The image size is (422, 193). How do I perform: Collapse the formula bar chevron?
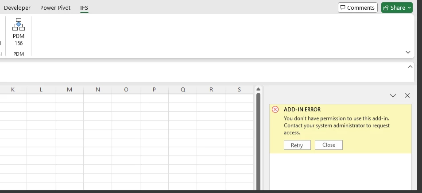(x=410, y=67)
